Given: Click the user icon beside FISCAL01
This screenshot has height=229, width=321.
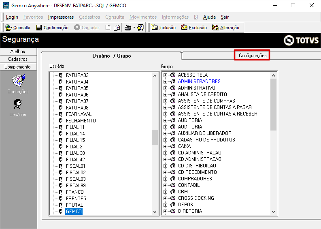Looking at the screenshot, I should (x=60, y=166).
